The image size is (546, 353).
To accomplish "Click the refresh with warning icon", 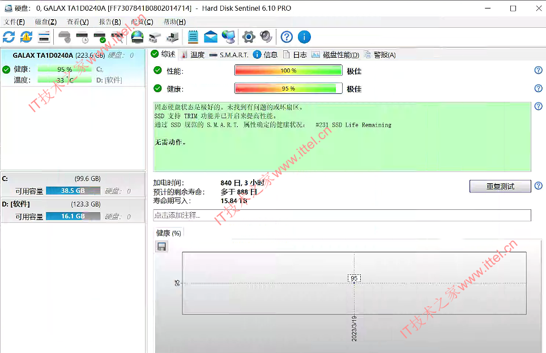I will click(x=26, y=37).
